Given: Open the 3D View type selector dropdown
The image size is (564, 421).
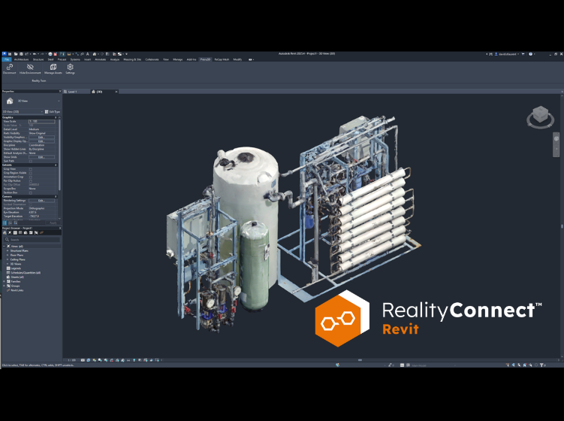Looking at the screenshot, I should [59, 101].
